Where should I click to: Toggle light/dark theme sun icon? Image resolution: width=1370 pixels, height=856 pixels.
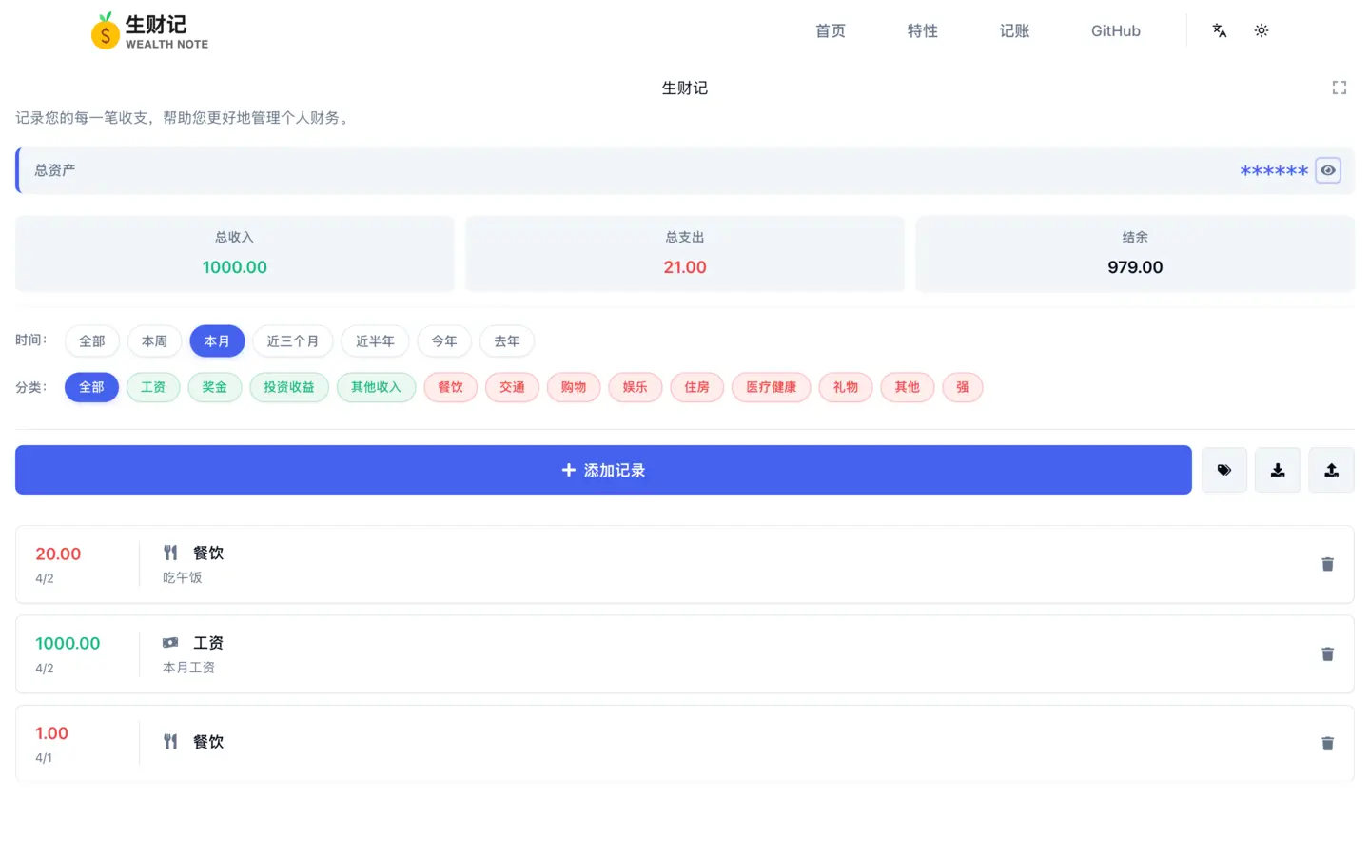click(1262, 30)
